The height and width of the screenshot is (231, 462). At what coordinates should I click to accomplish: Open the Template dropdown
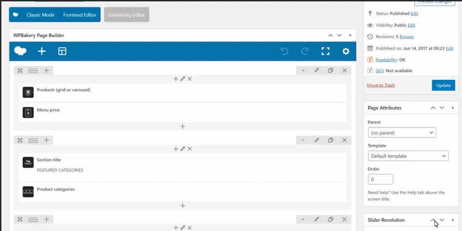[408, 156]
